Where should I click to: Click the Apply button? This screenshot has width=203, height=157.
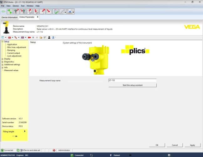coord(192,145)
